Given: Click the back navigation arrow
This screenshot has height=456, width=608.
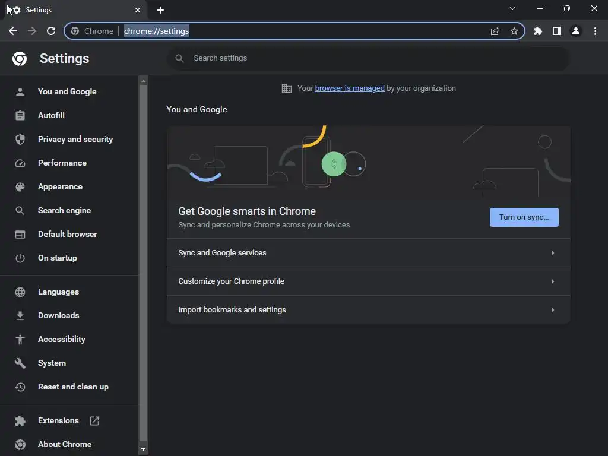Looking at the screenshot, I should click(x=13, y=31).
